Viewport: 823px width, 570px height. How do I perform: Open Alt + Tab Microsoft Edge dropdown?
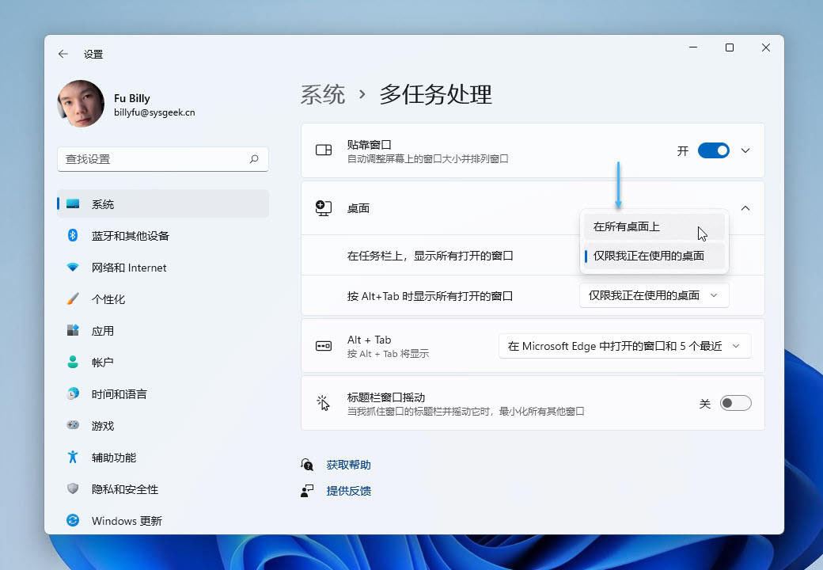pyautogui.click(x=624, y=346)
